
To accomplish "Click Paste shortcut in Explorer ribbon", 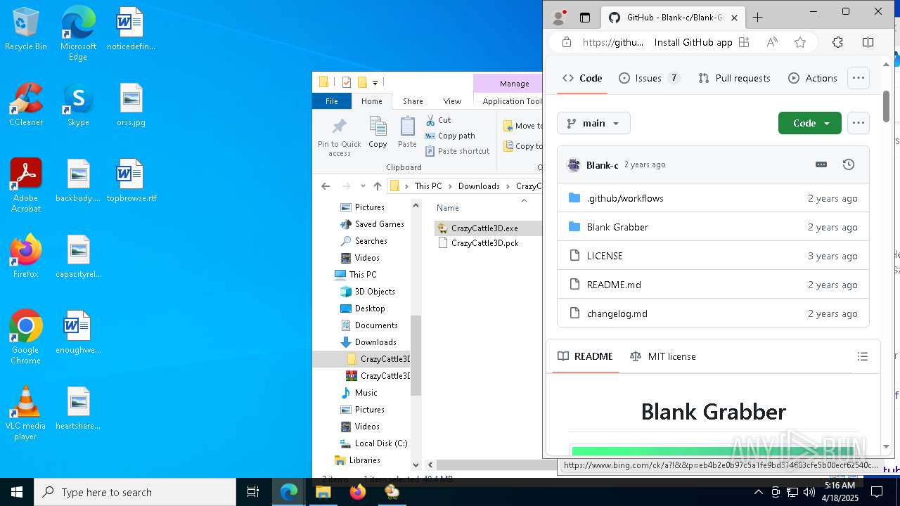I will point(457,151).
